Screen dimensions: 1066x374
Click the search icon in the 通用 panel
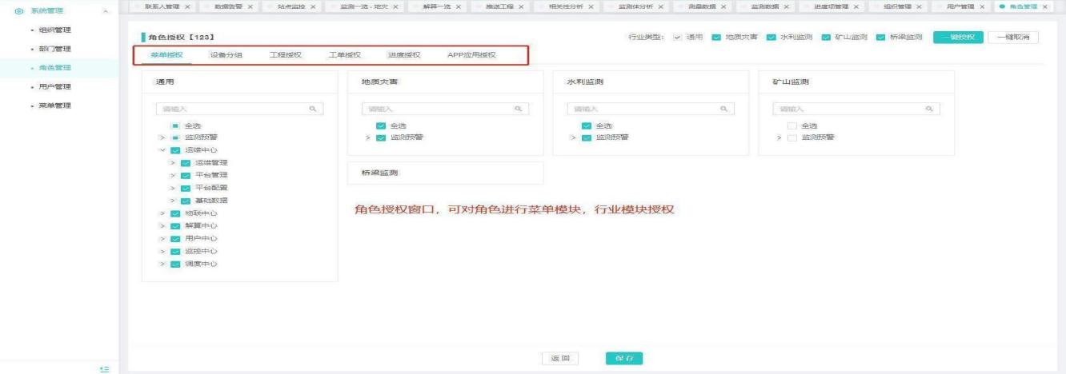pos(312,109)
